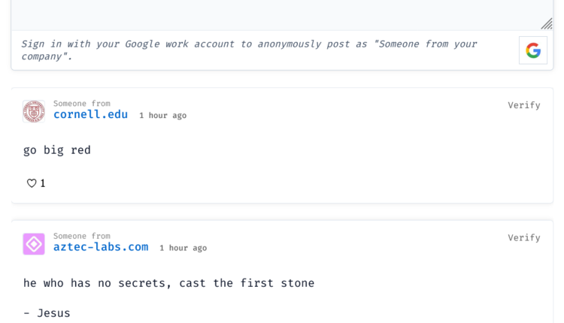The image size is (564, 323).
Task: Open the aztec-labs.com domain link
Action: (101, 247)
